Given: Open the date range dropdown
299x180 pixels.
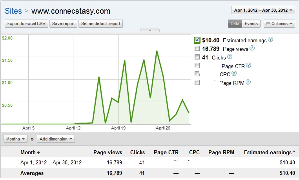Looking at the screenshot, I should tap(263, 10).
